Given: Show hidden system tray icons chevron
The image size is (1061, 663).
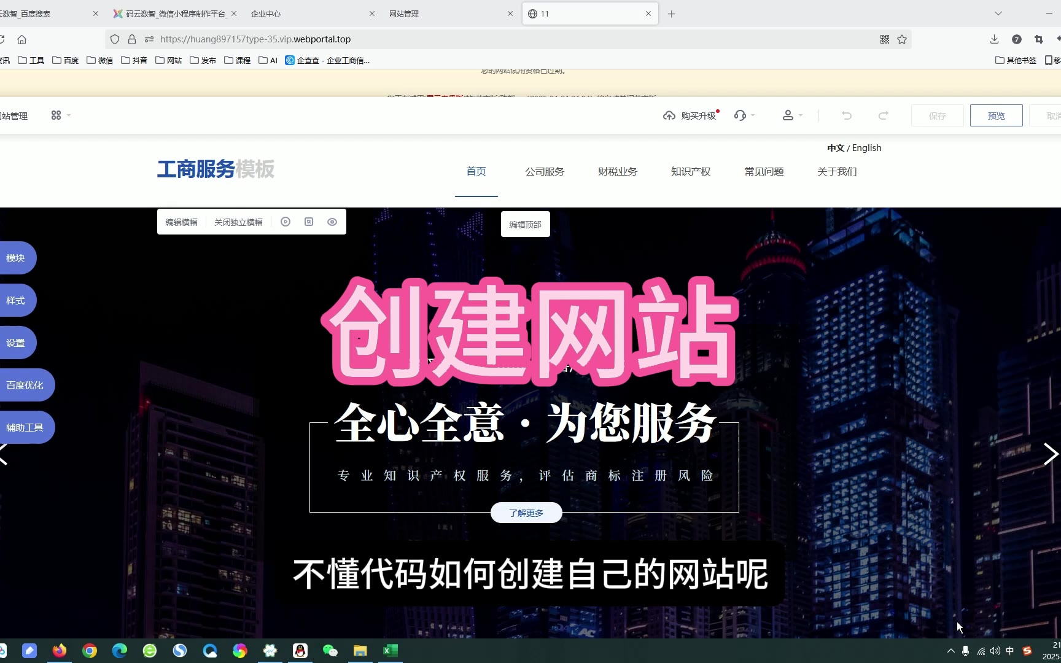Looking at the screenshot, I should pyautogui.click(x=951, y=651).
